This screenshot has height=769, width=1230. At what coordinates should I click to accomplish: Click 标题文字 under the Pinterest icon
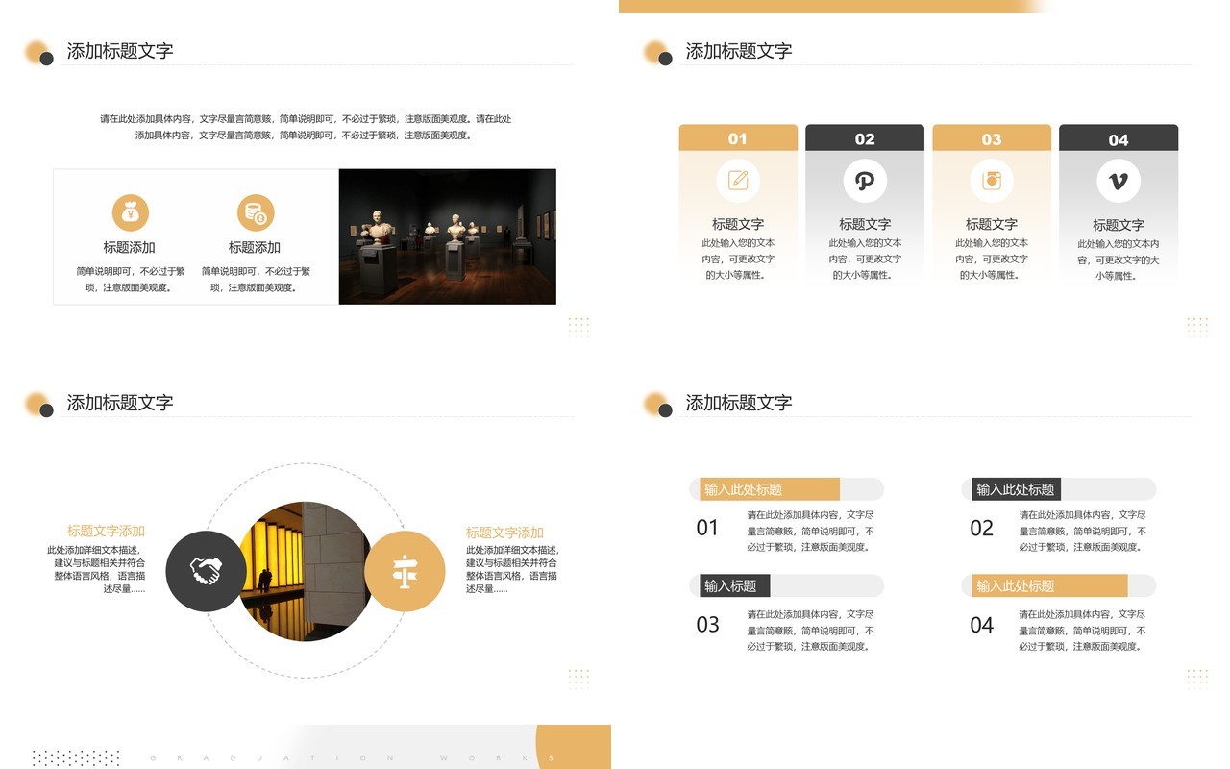point(865,224)
